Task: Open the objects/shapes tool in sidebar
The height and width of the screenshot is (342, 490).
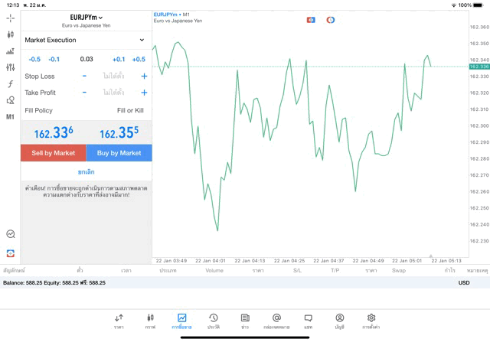Action: [10, 100]
